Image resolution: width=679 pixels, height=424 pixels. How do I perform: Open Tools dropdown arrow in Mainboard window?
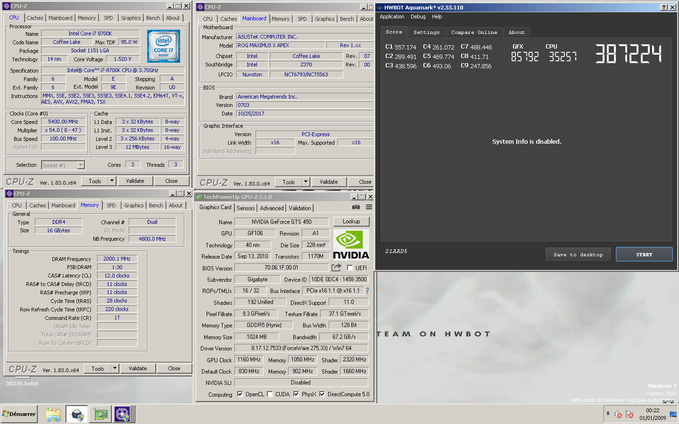click(306, 182)
